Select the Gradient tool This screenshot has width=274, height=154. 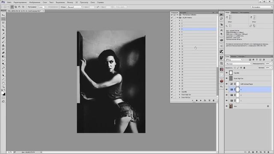pyautogui.click(x=3, y=56)
